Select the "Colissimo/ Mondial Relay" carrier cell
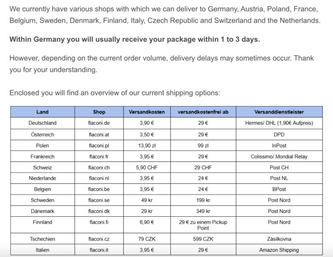The image size is (333, 257). 279,157
